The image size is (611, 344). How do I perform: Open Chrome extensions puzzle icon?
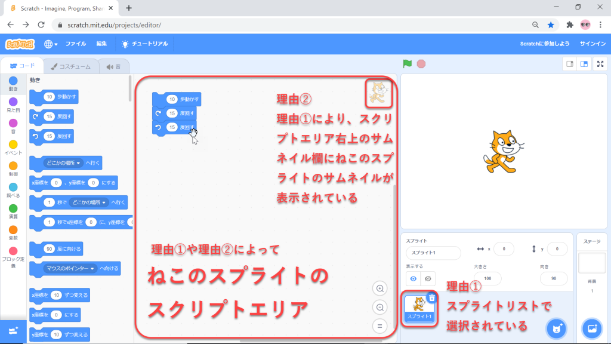(570, 25)
